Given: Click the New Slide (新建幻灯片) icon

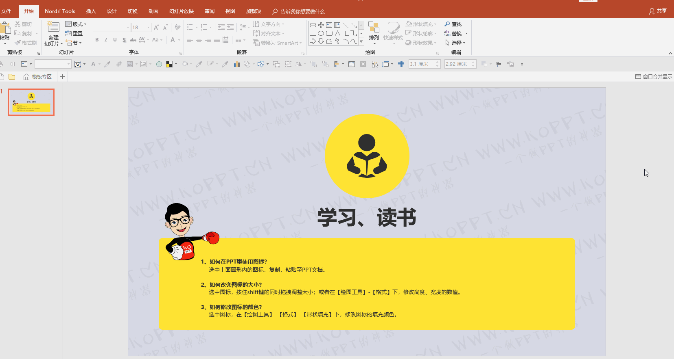Looking at the screenshot, I should pyautogui.click(x=53, y=27).
